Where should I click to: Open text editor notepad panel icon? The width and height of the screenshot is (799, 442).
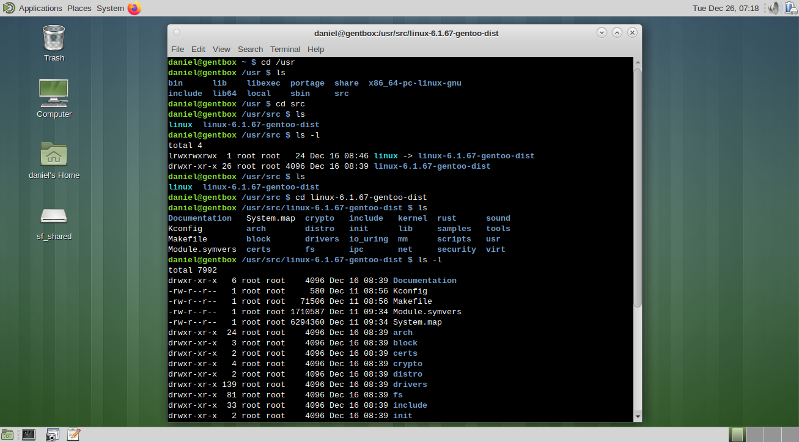tap(73, 435)
